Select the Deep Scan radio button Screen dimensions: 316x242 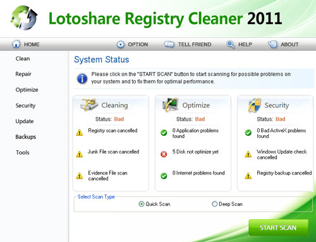pyautogui.click(x=214, y=204)
